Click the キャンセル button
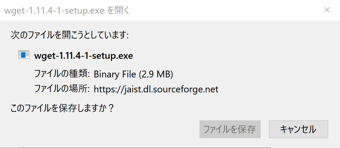The width and height of the screenshot is (340, 148). (298, 129)
